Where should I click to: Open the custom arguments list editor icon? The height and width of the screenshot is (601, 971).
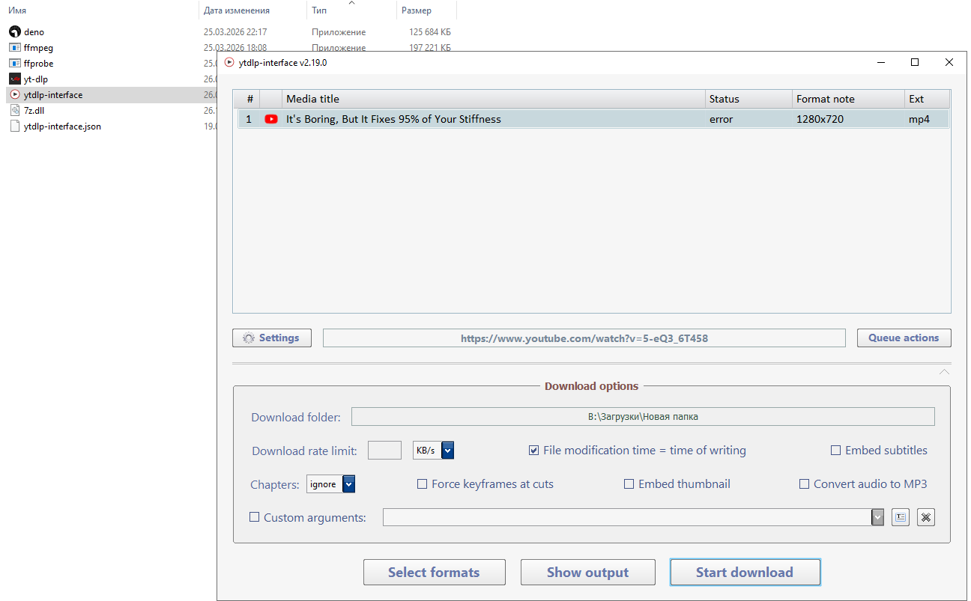(x=901, y=517)
